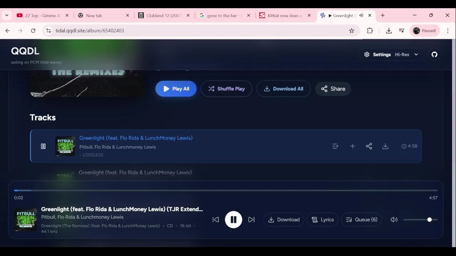Click plus icon on first track row

pos(352,146)
